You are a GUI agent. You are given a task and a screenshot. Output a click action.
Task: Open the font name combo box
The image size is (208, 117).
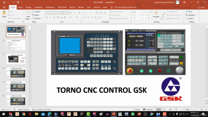[x=54, y=13]
